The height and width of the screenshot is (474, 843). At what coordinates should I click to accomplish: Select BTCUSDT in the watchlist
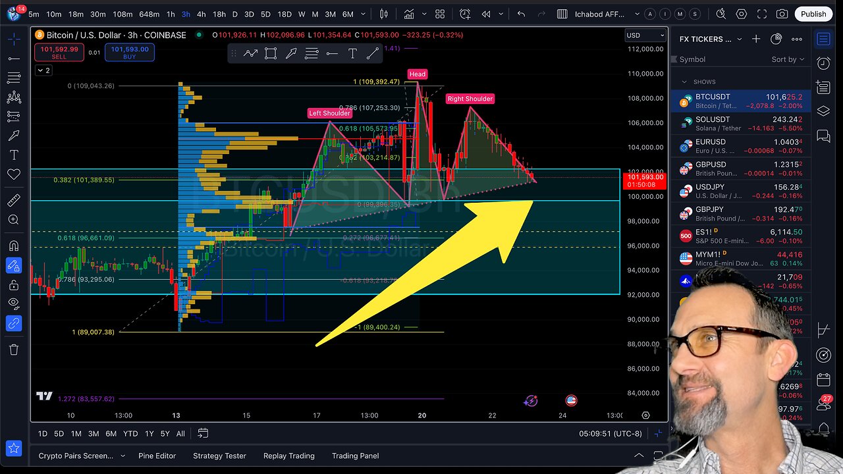pyautogui.click(x=741, y=101)
